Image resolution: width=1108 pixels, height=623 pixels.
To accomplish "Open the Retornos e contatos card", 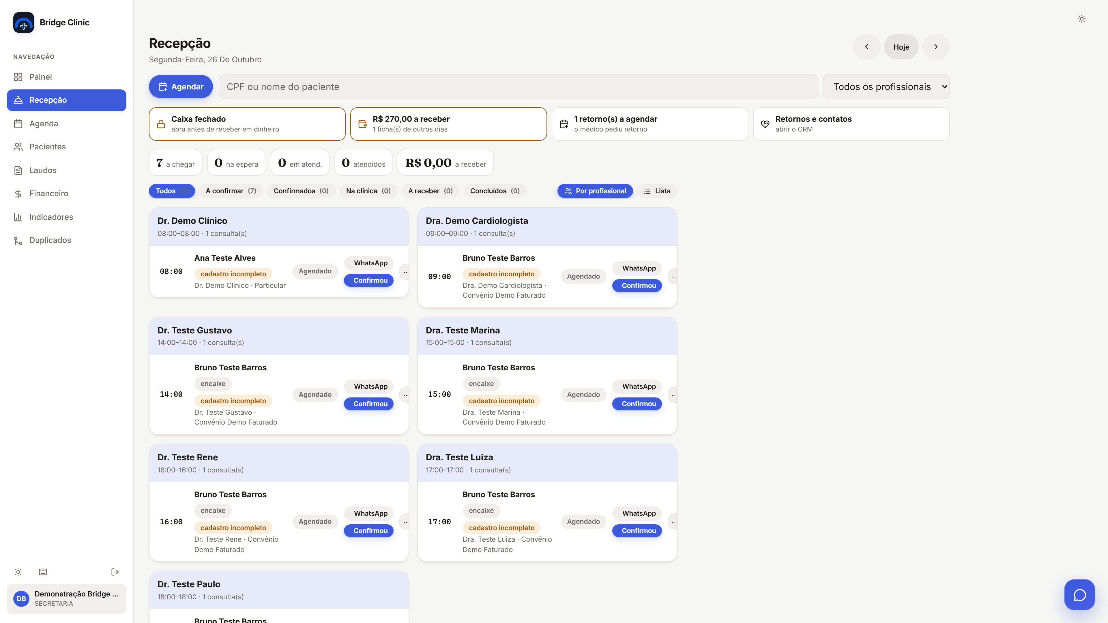I will click(x=851, y=124).
